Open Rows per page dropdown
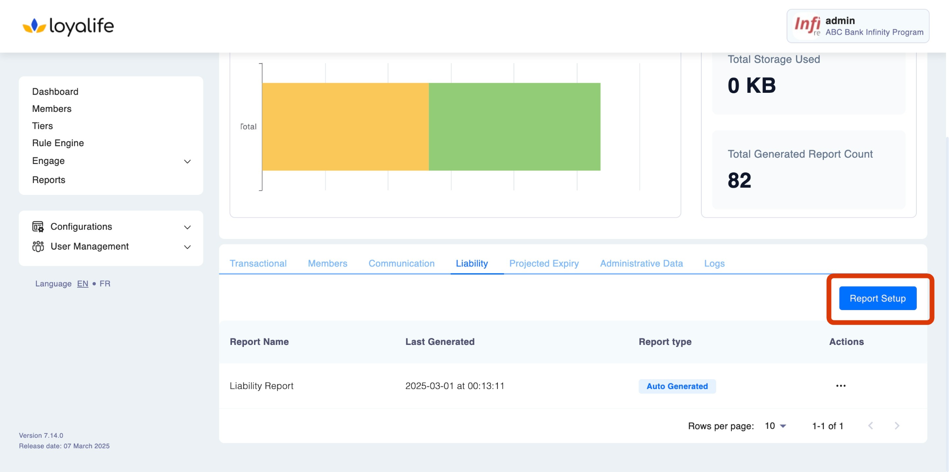Image resolution: width=949 pixels, height=472 pixels. click(x=775, y=426)
